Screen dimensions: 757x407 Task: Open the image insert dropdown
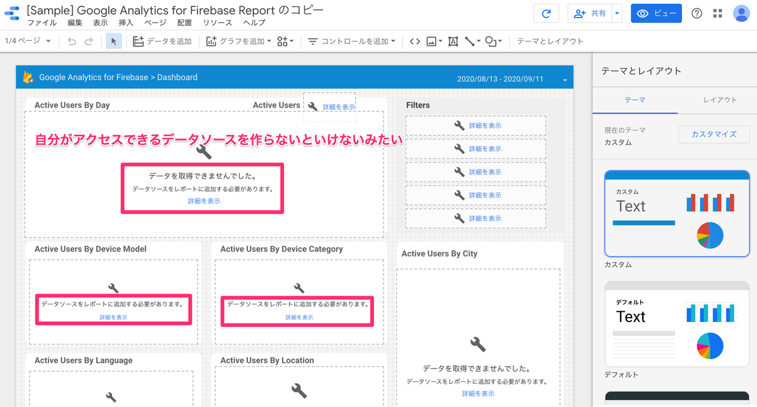434,42
